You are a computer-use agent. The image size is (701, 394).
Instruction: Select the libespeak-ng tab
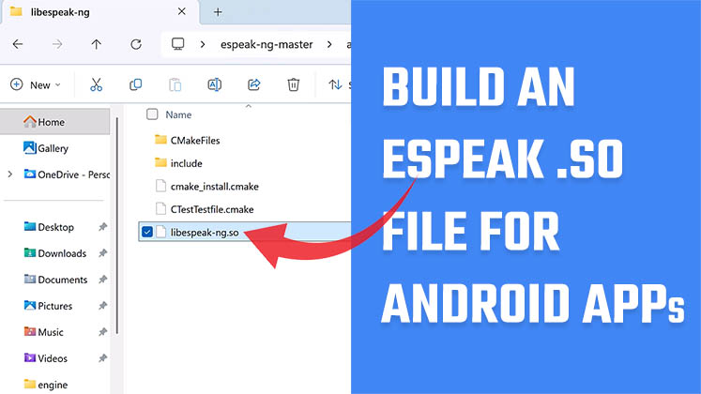pos(100,12)
